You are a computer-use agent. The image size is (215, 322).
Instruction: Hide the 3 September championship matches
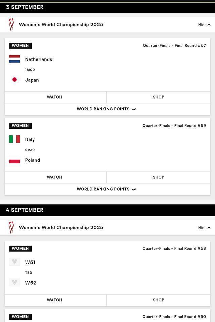(204, 25)
